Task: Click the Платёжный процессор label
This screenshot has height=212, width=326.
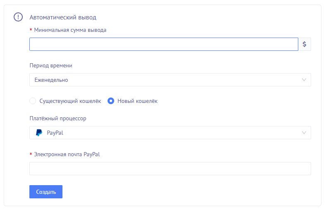Action: (x=58, y=118)
